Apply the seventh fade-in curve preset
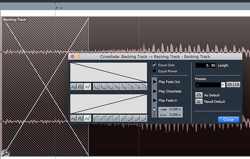The height and width of the screenshot is (159, 250). point(137,118)
